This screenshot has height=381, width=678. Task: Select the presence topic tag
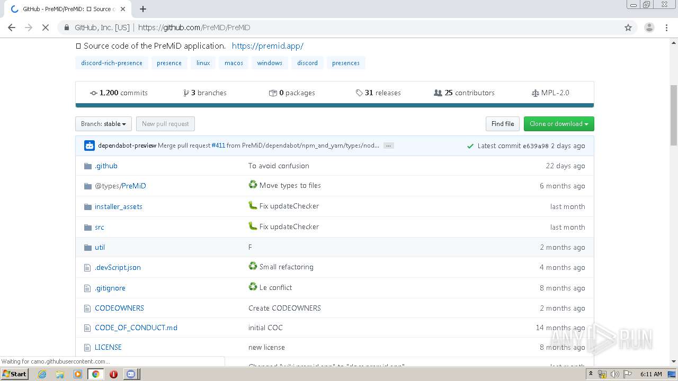tap(169, 63)
